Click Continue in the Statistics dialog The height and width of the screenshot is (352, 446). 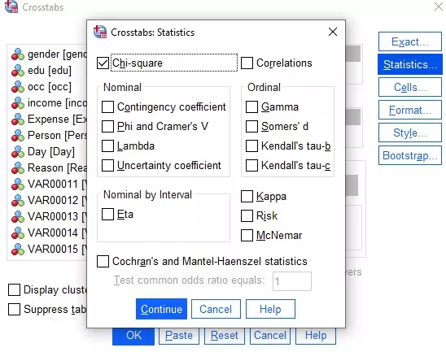coord(161,309)
